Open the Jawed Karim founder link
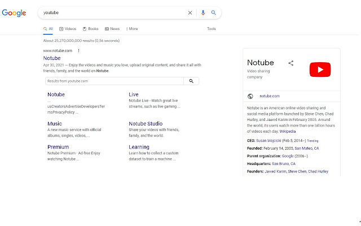Image resolution: width=361 pixels, height=226 pixels. [276, 172]
